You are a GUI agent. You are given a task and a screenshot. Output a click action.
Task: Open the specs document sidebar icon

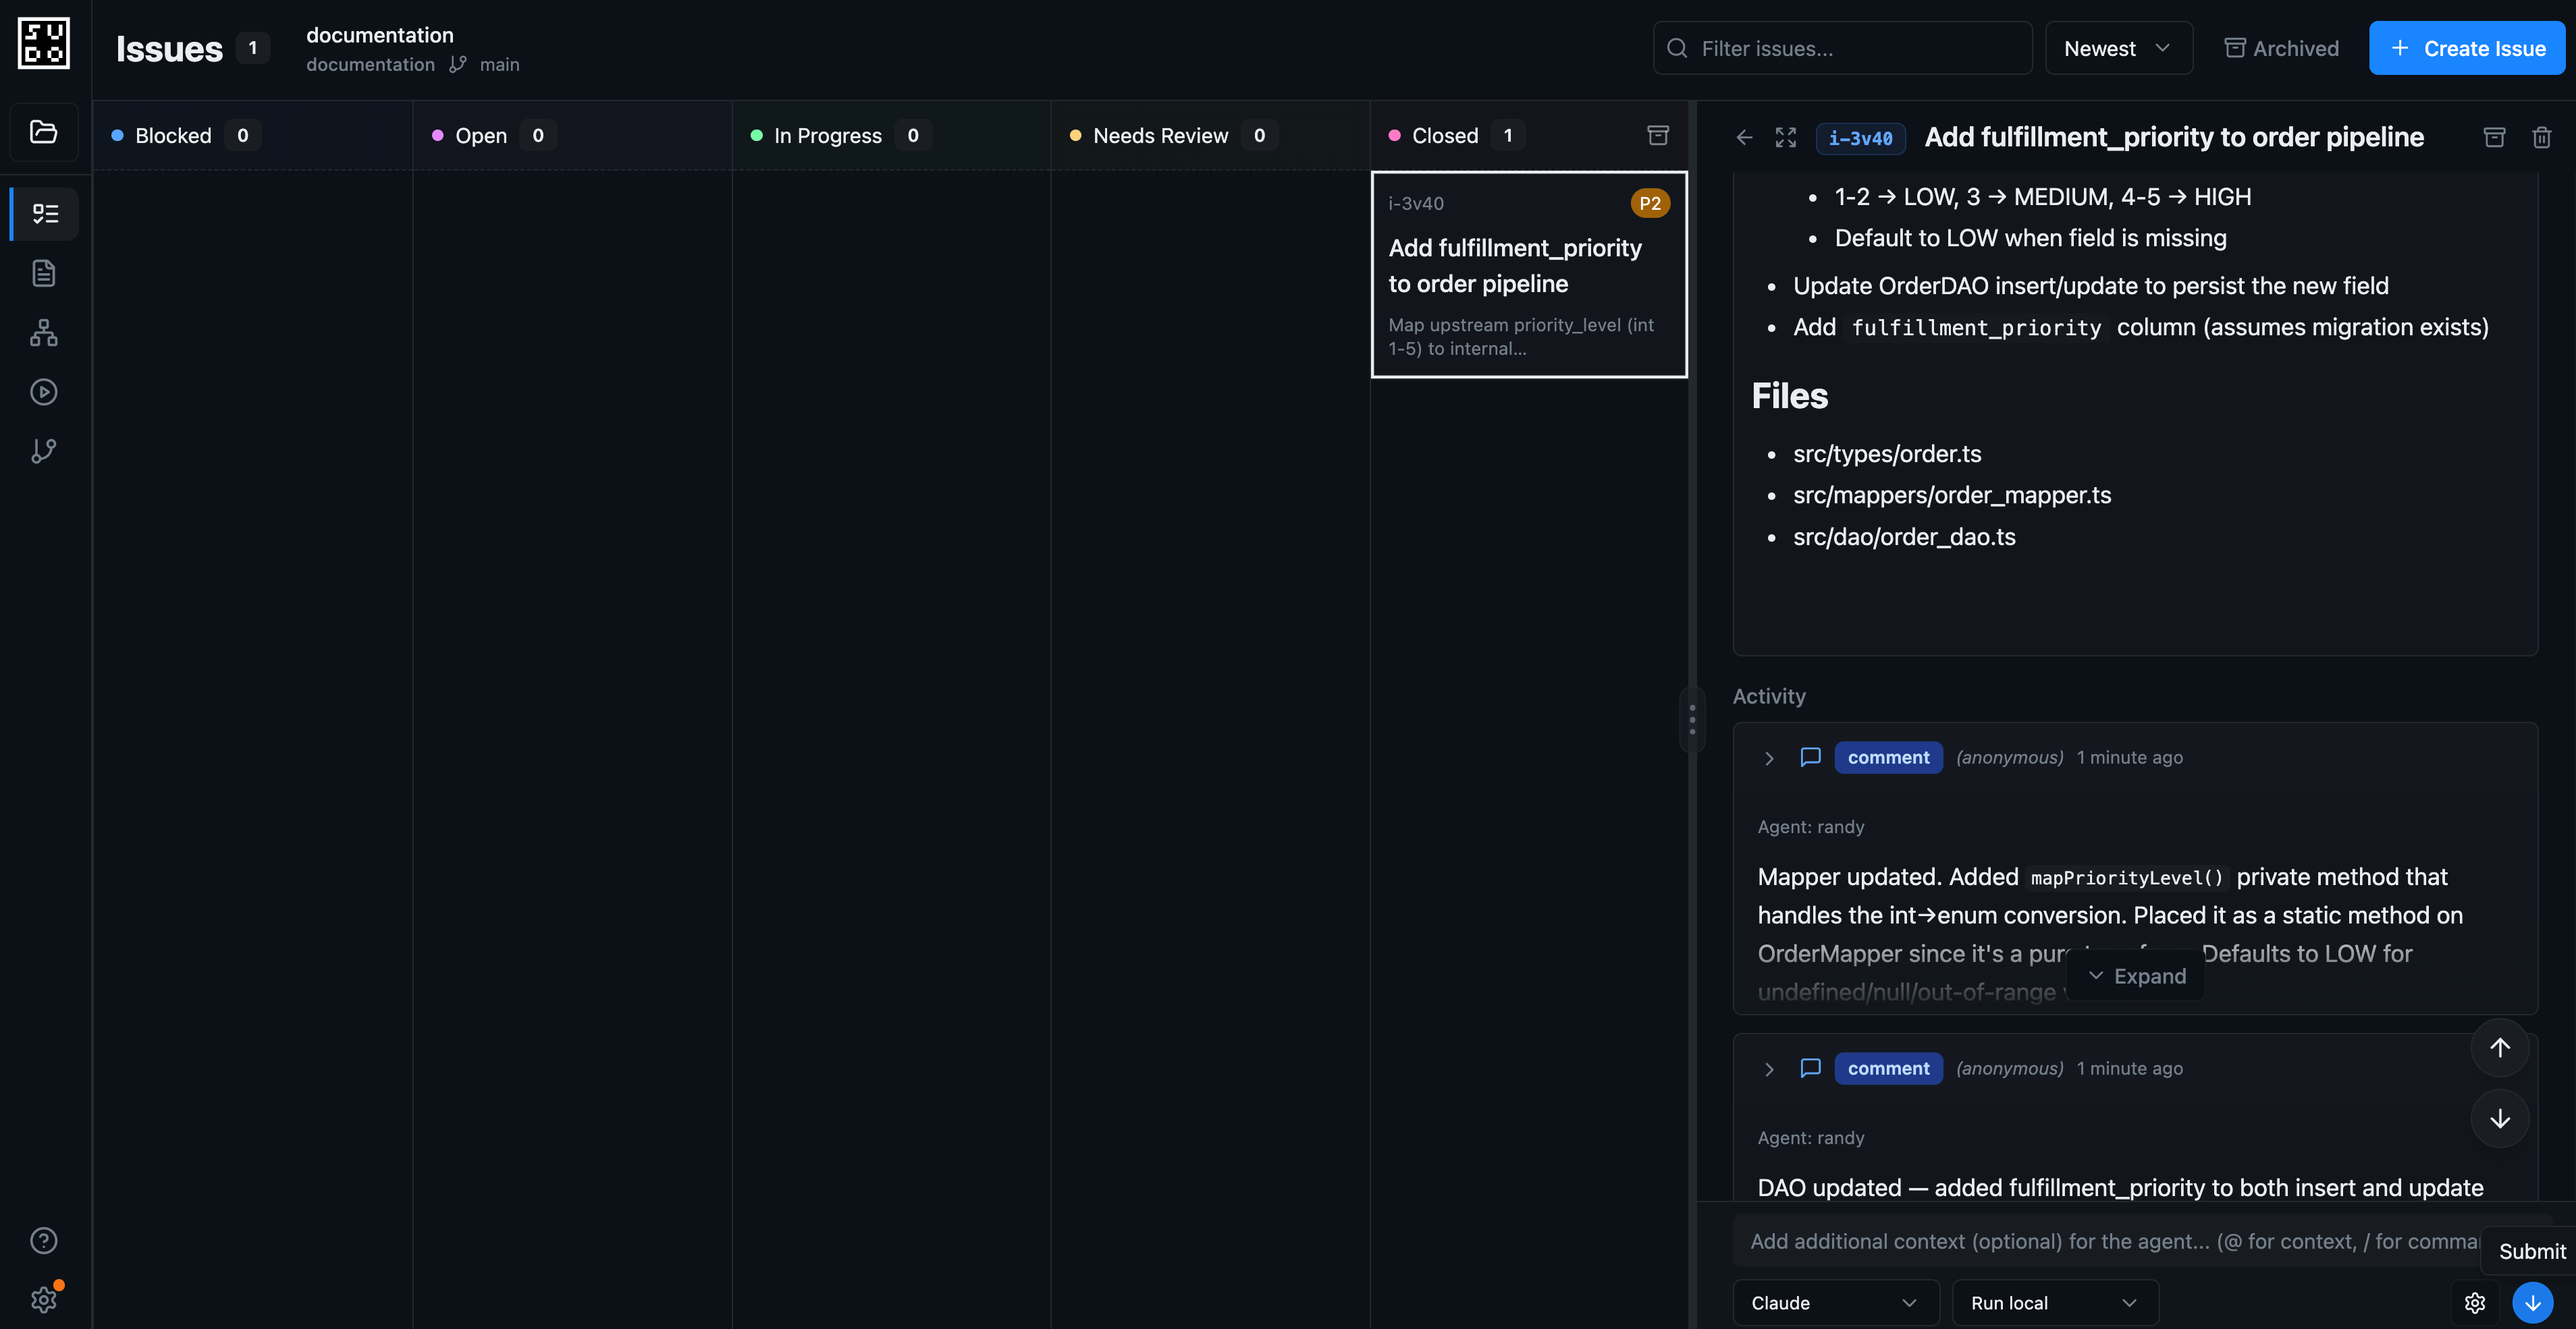(44, 273)
